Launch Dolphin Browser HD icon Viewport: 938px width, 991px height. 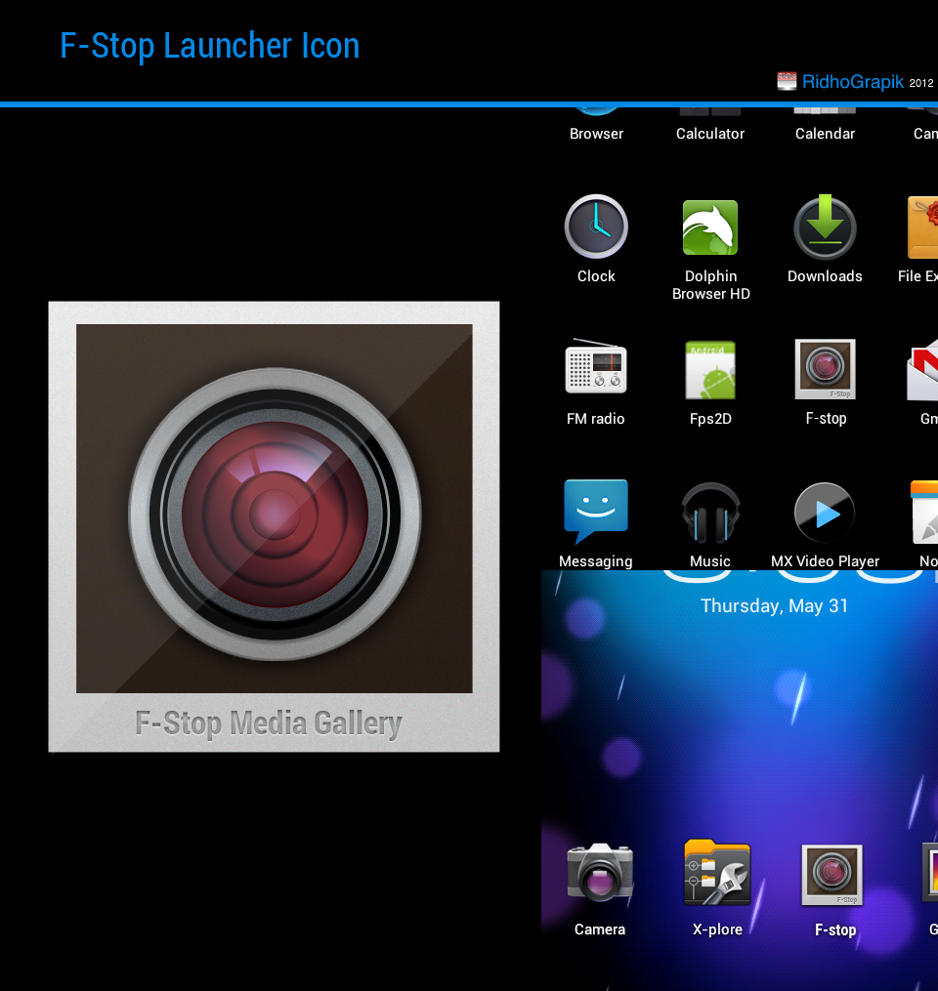[710, 227]
